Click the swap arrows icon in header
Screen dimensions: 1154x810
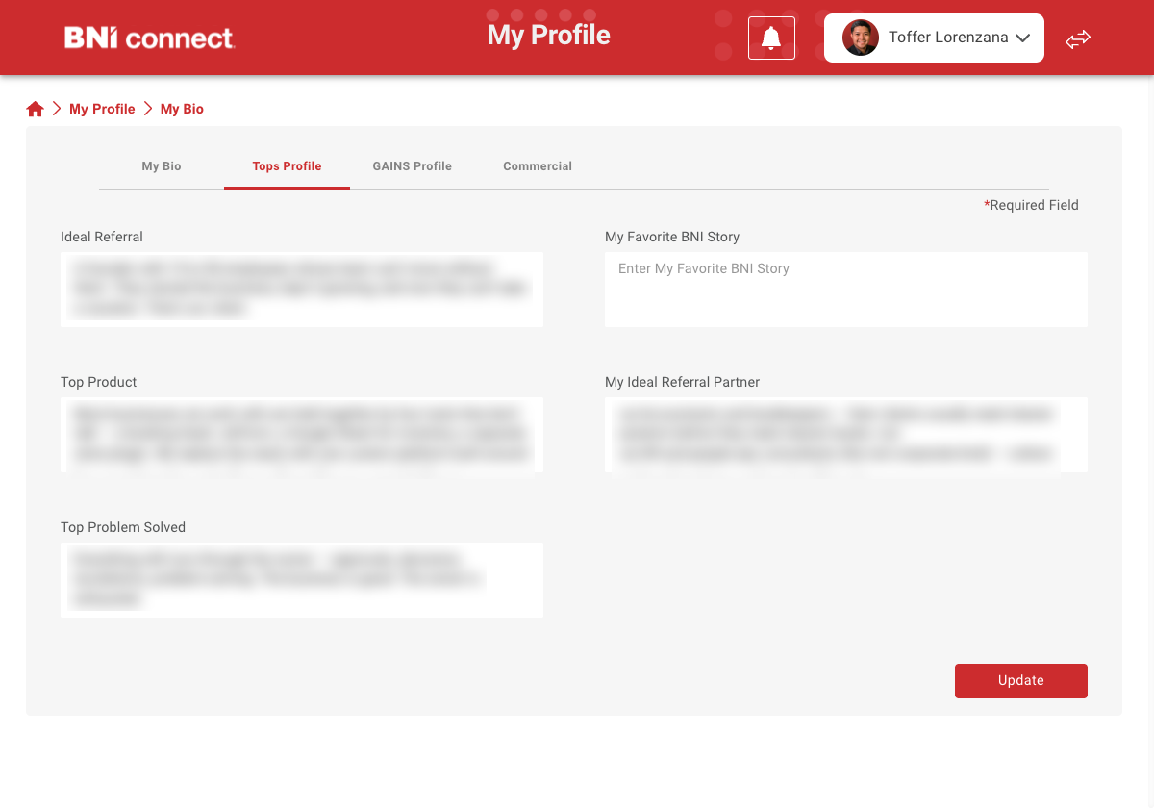coord(1078,38)
